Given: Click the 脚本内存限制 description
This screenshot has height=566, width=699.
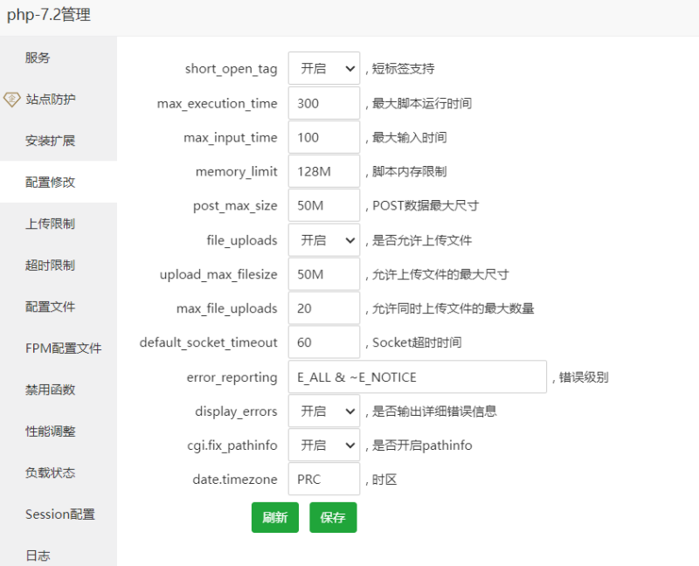Looking at the screenshot, I should (x=410, y=171).
